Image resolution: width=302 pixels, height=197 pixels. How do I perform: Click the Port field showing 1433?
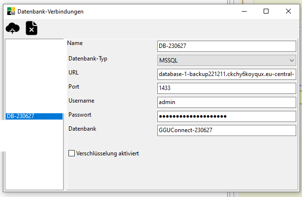coord(227,89)
